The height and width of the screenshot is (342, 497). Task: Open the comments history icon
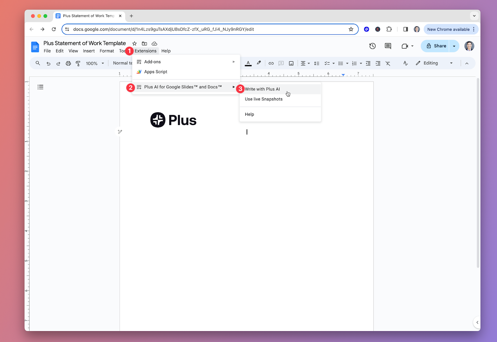point(388,46)
